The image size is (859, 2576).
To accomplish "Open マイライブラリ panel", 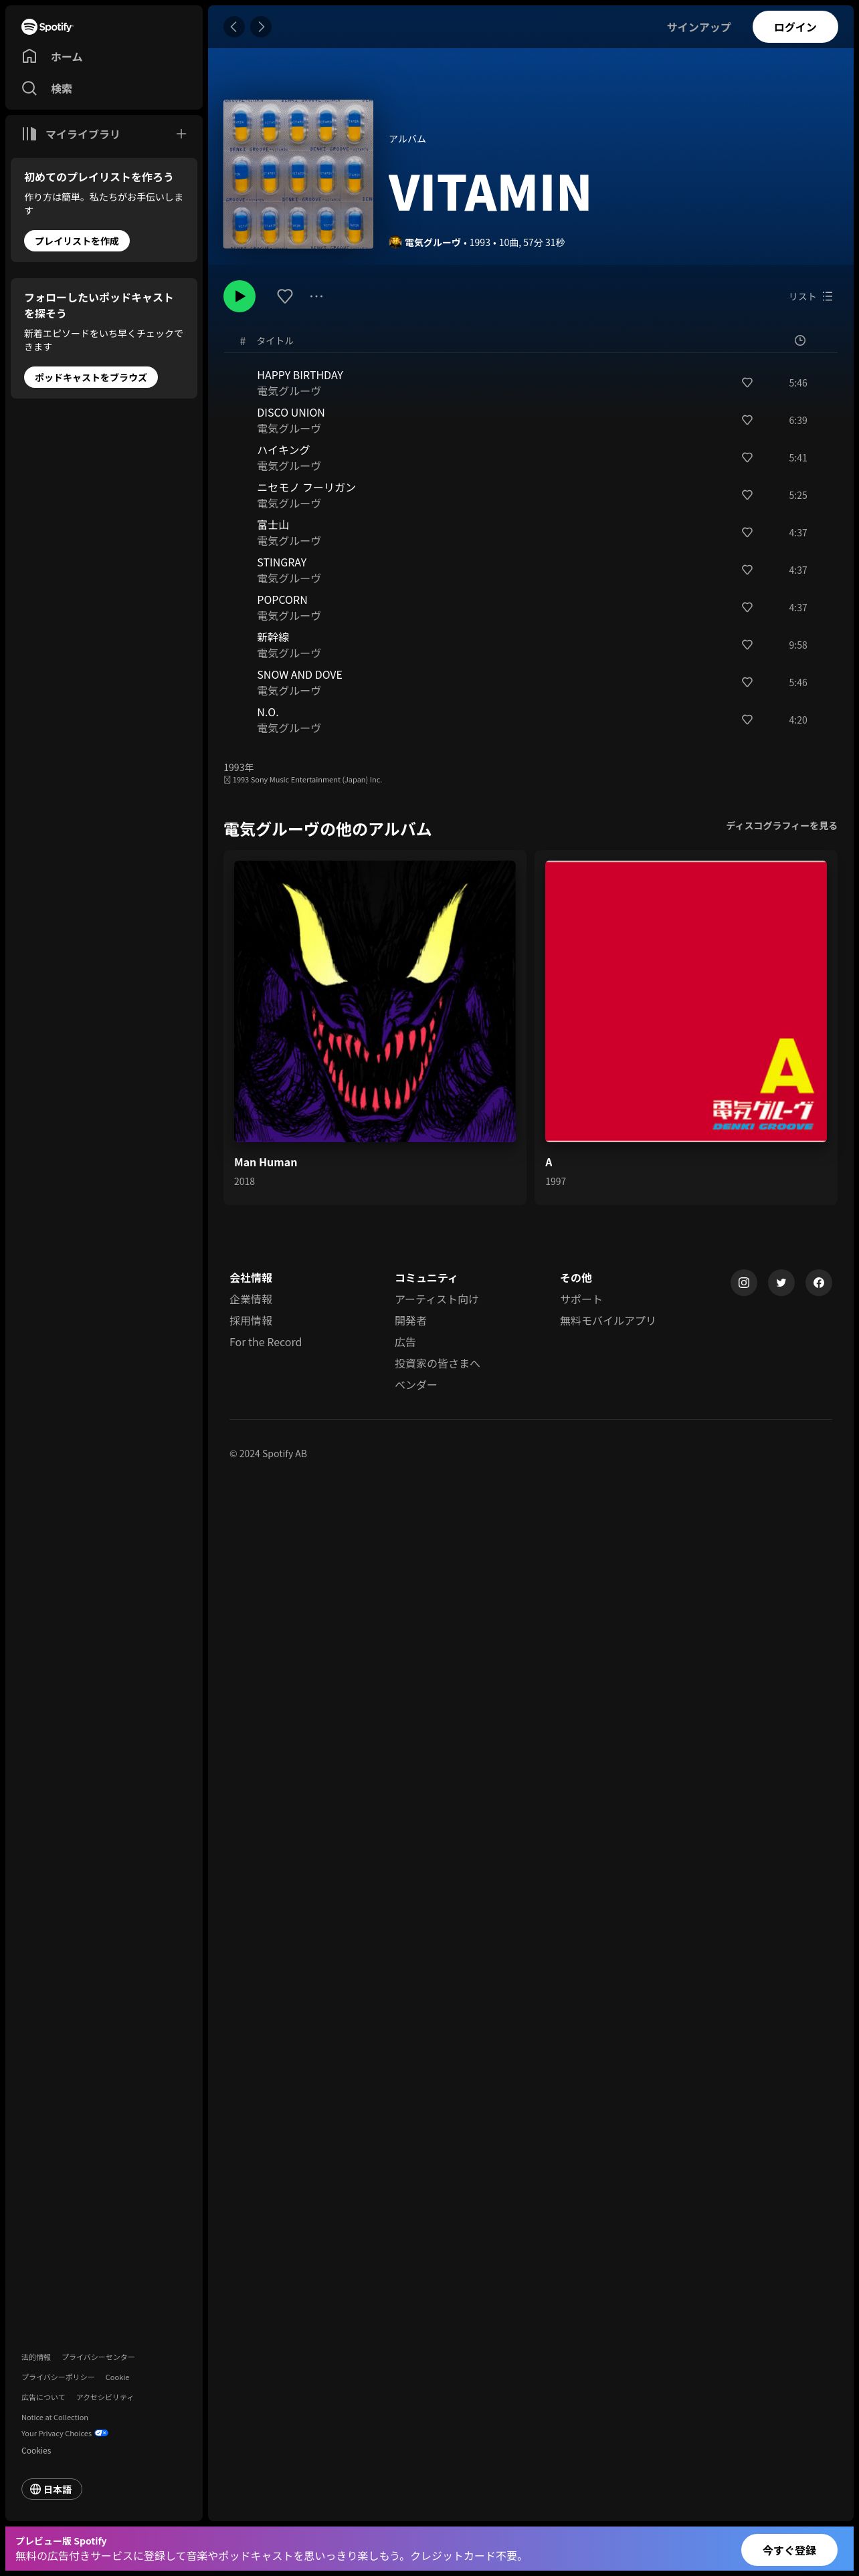I will (x=71, y=134).
